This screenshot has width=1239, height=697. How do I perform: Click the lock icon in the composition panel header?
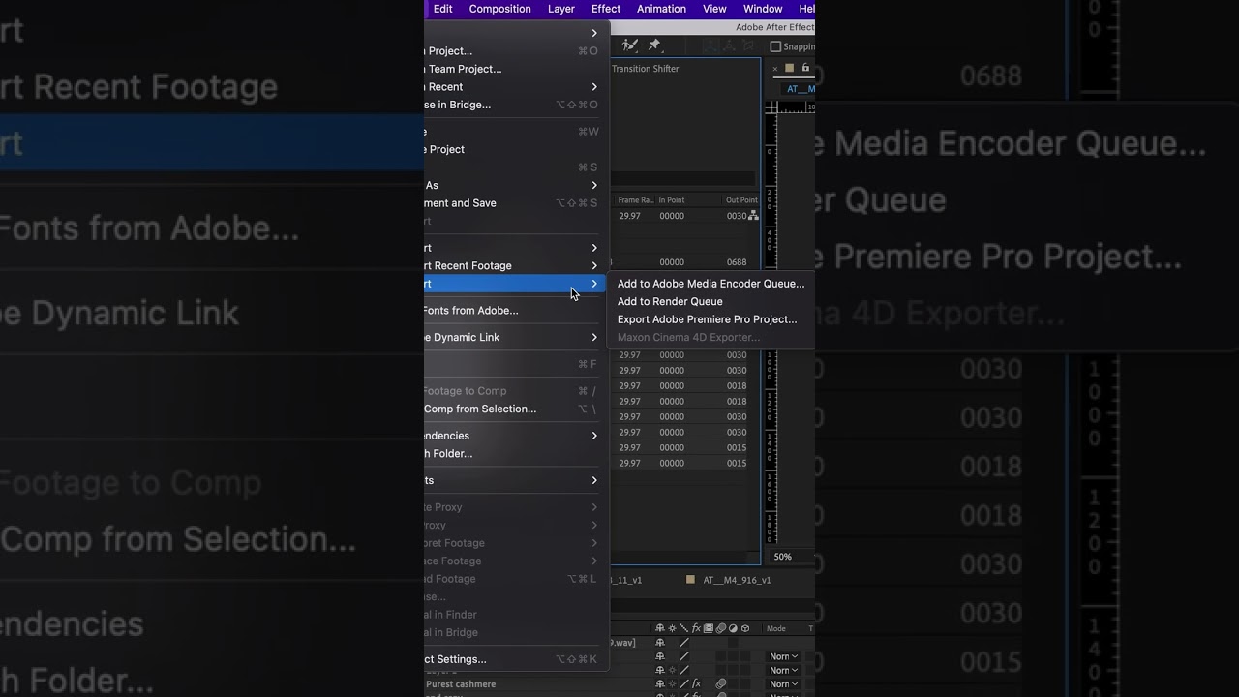pyautogui.click(x=805, y=68)
